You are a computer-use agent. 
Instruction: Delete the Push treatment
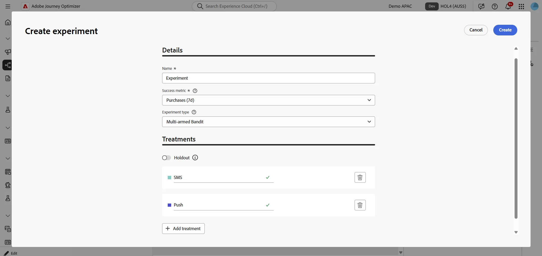tap(360, 205)
